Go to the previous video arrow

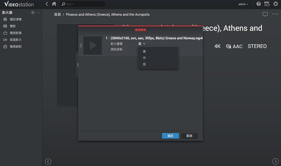pyautogui.click(x=48, y=162)
